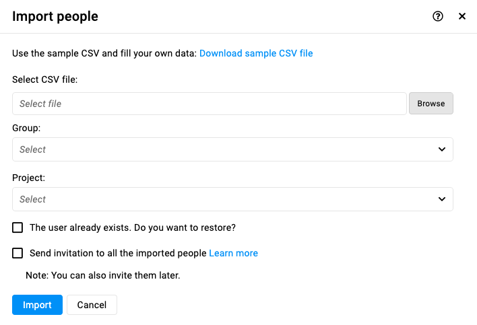This screenshot has height=325, width=477.
Task: Click the Project dropdown chevron arrow
Action: point(442,199)
